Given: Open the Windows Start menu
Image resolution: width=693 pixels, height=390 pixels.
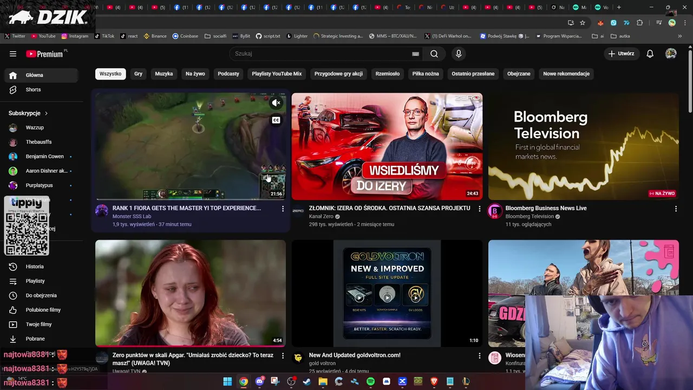Looking at the screenshot, I should click(x=227, y=381).
